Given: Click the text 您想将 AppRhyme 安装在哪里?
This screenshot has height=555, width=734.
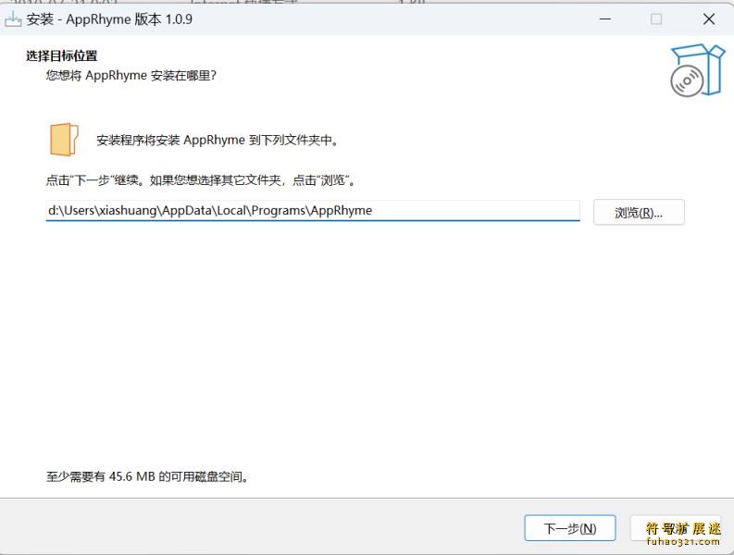Looking at the screenshot, I should (x=131, y=75).
